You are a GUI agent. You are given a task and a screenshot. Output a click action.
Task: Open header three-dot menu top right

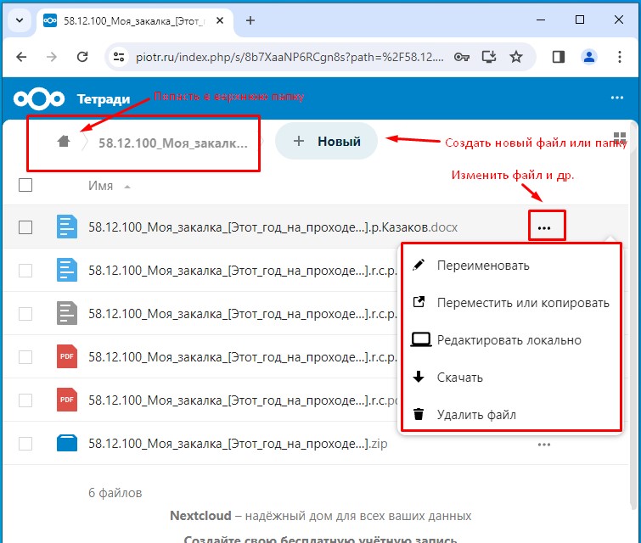(617, 98)
